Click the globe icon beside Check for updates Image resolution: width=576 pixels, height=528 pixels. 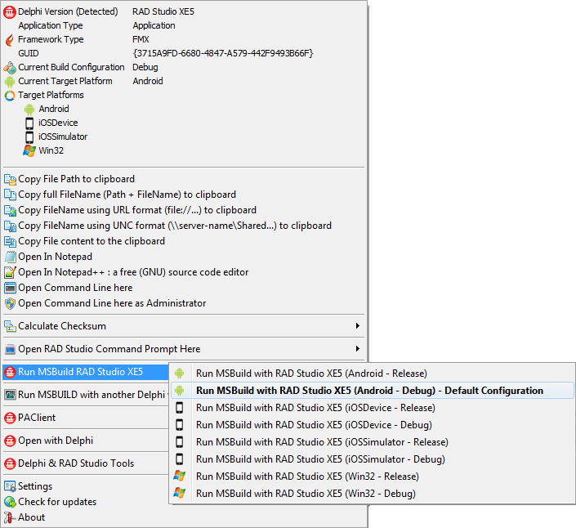point(10,502)
